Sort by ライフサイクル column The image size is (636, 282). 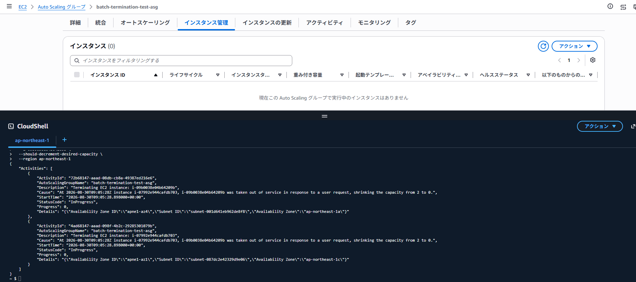(218, 75)
